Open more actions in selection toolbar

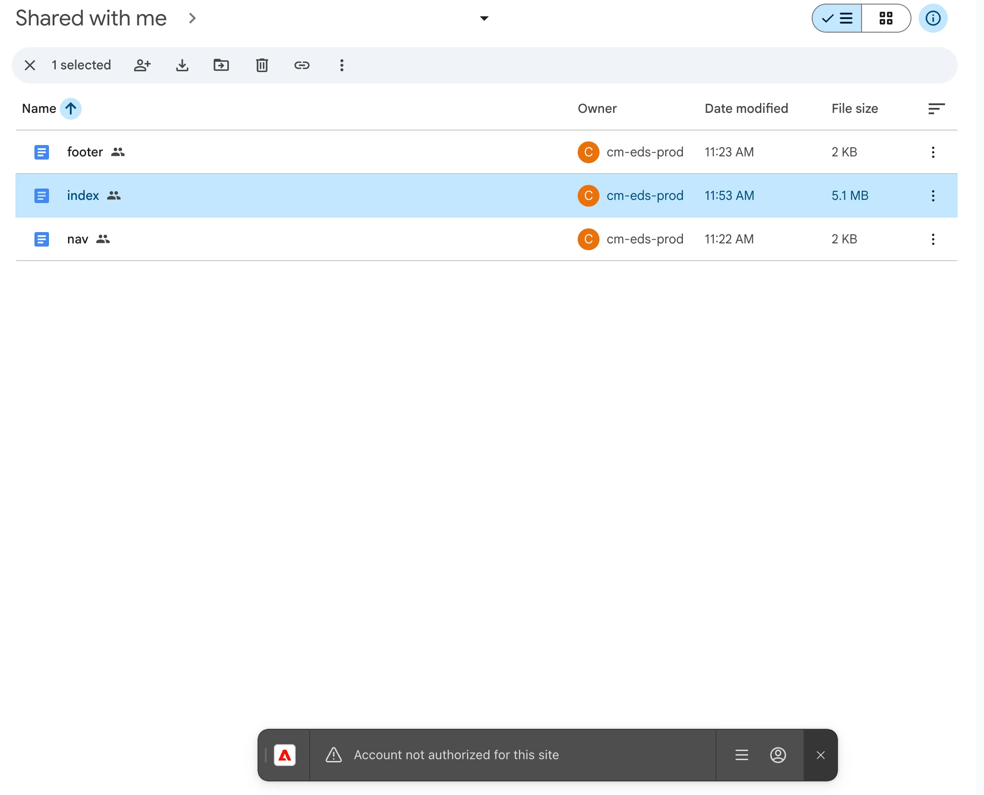[x=341, y=65]
